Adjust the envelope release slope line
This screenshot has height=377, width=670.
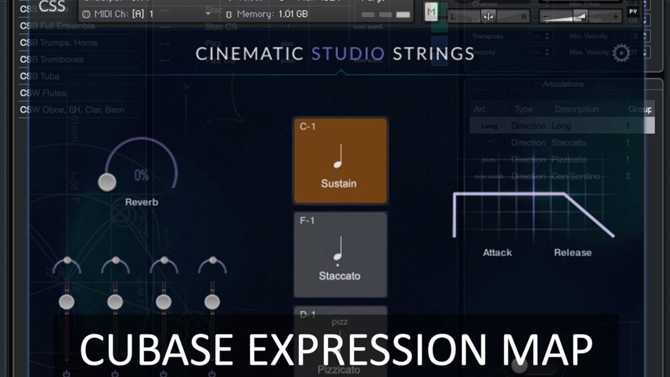589,215
